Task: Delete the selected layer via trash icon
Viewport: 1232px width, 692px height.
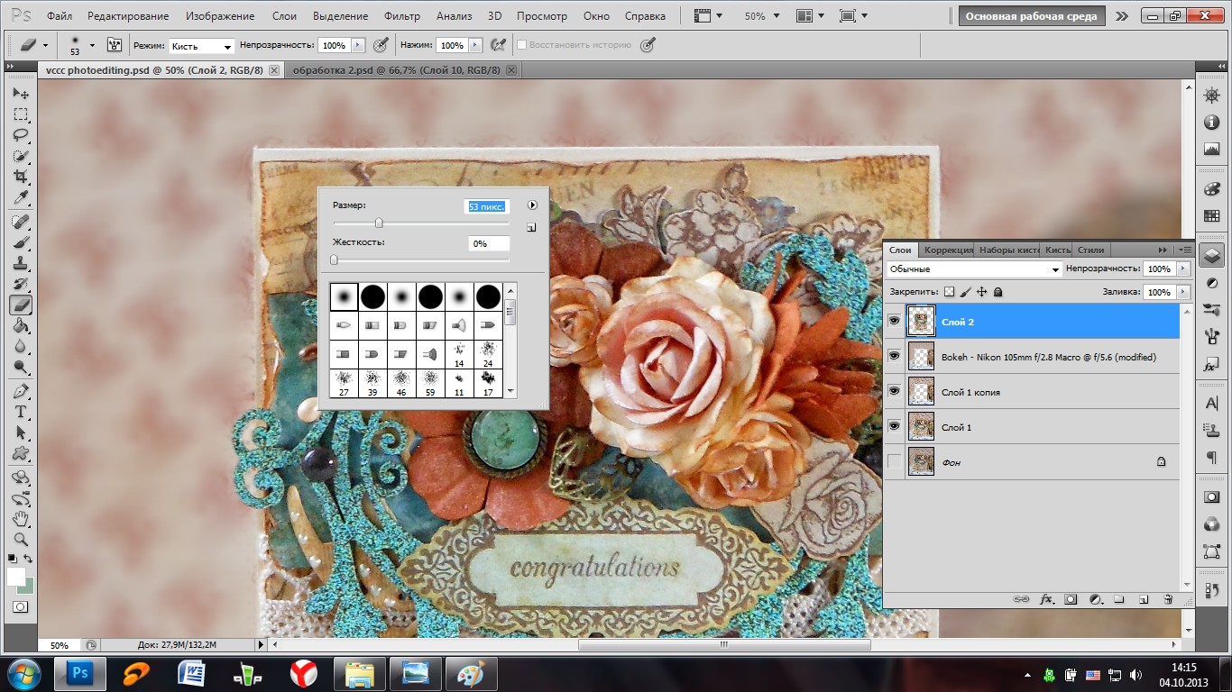Action: click(1167, 598)
